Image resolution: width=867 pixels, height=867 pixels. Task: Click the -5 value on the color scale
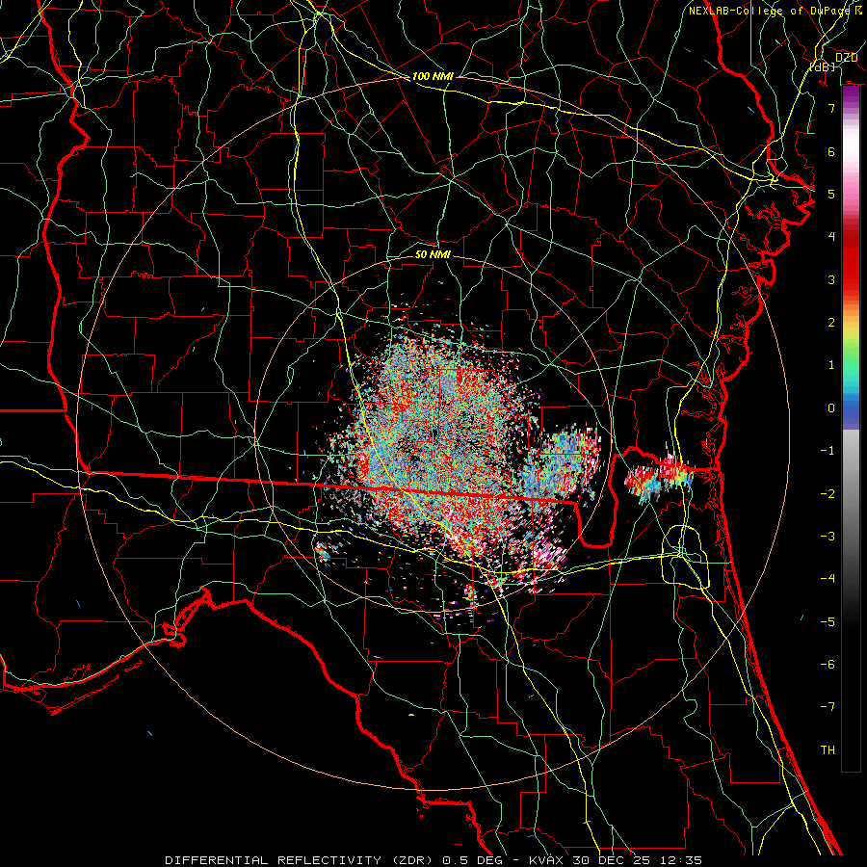[828, 622]
